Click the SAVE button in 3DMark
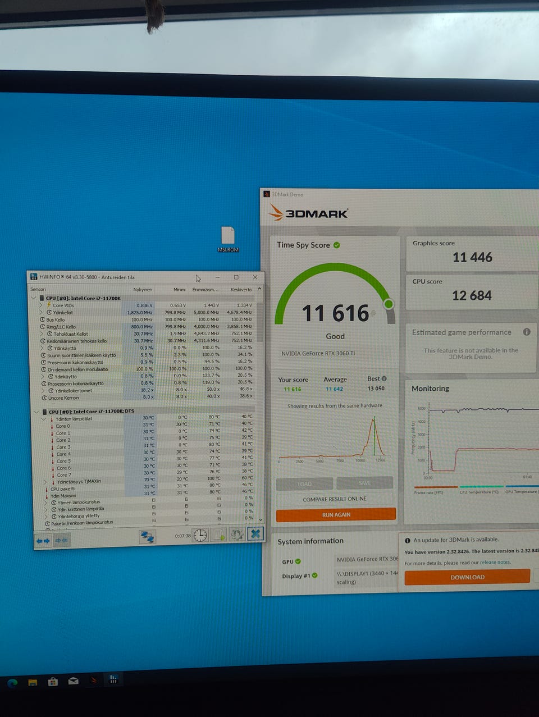Screen dimensions: 539x717 click(x=365, y=483)
